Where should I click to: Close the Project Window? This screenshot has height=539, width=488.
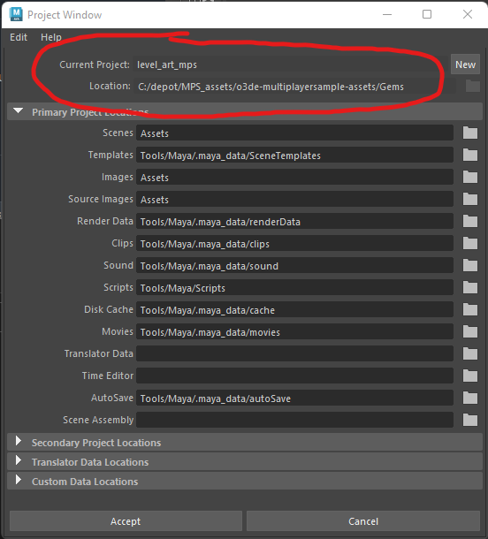pos(468,14)
